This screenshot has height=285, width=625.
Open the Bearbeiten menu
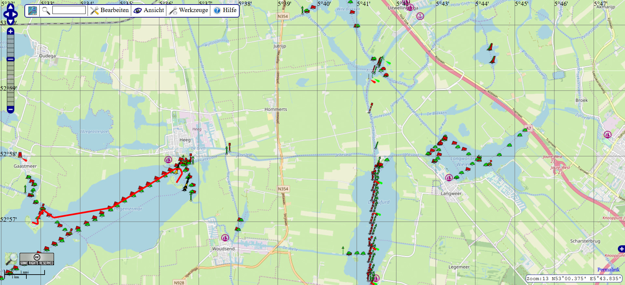point(110,10)
